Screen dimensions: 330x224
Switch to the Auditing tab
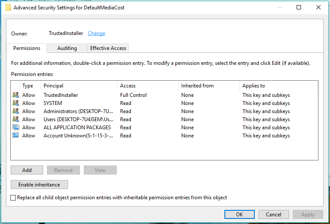(67, 48)
